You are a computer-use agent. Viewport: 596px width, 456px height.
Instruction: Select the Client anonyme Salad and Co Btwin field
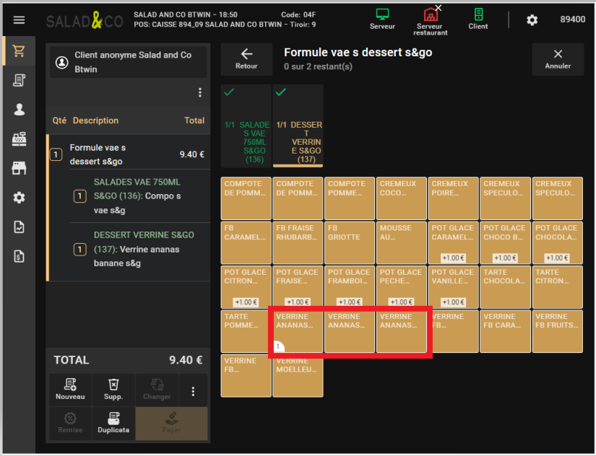point(129,62)
